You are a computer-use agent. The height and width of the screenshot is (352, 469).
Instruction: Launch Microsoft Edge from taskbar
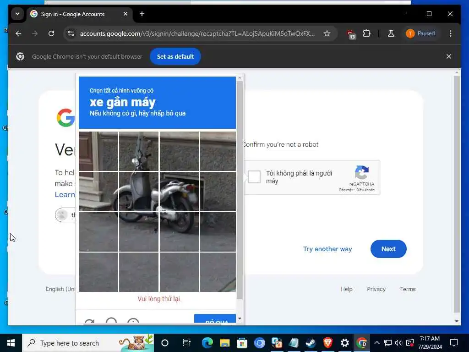[x=207, y=343]
